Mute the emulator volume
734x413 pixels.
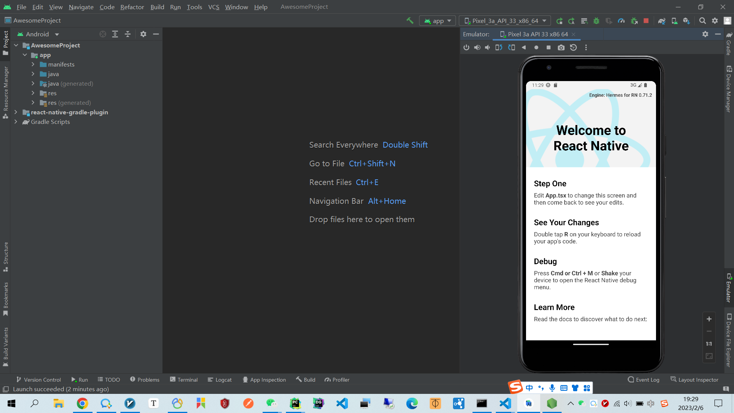coord(487,47)
